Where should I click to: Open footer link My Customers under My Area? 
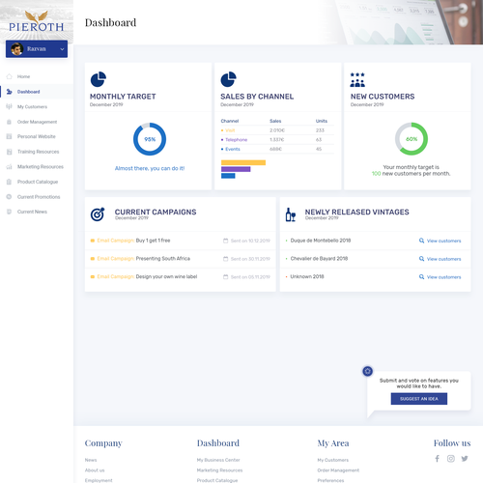(333, 460)
